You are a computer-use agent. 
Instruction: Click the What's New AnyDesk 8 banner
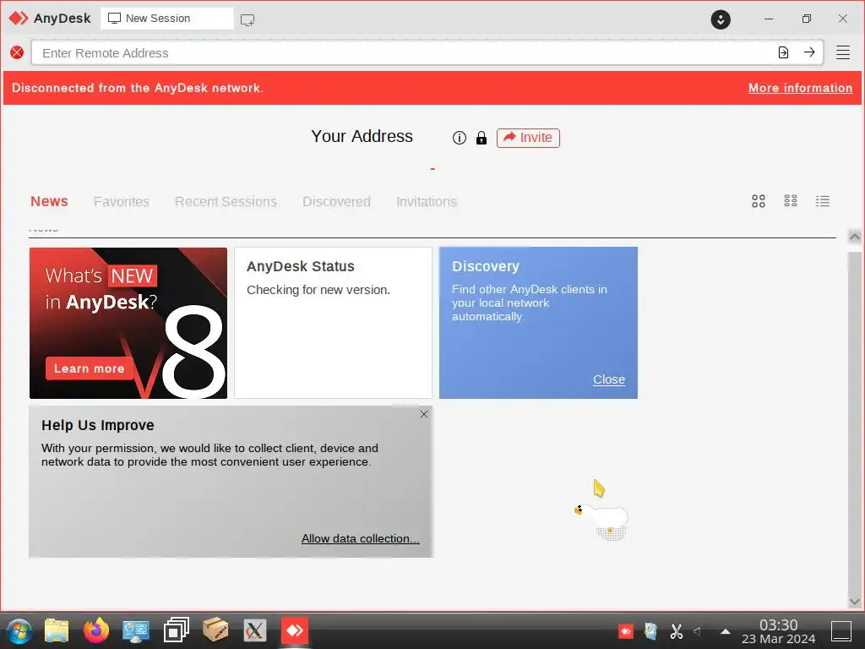click(x=128, y=323)
